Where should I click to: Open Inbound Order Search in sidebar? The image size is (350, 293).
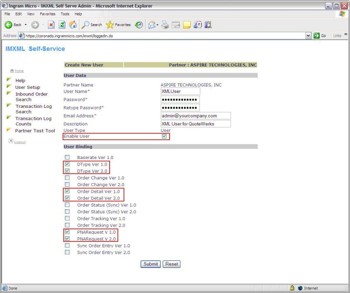pyautogui.click(x=32, y=97)
